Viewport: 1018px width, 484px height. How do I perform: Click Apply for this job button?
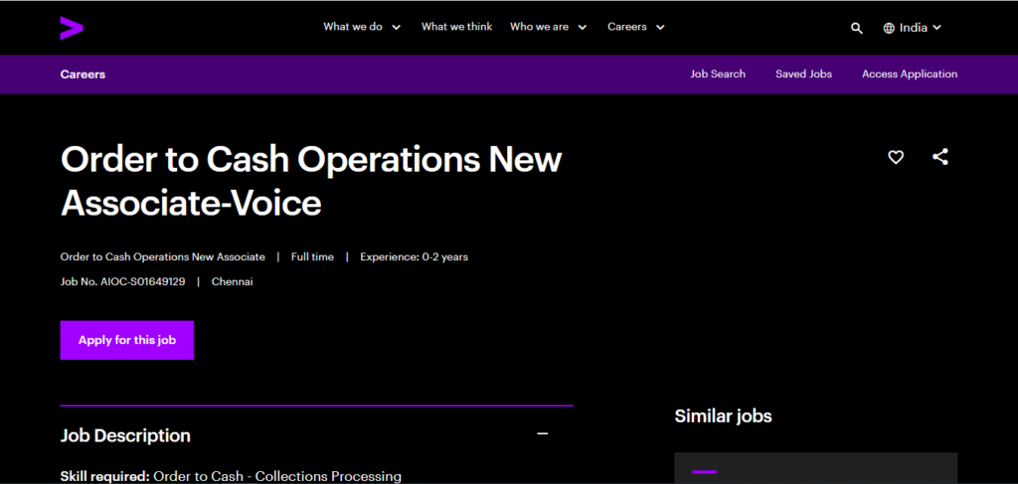click(127, 340)
